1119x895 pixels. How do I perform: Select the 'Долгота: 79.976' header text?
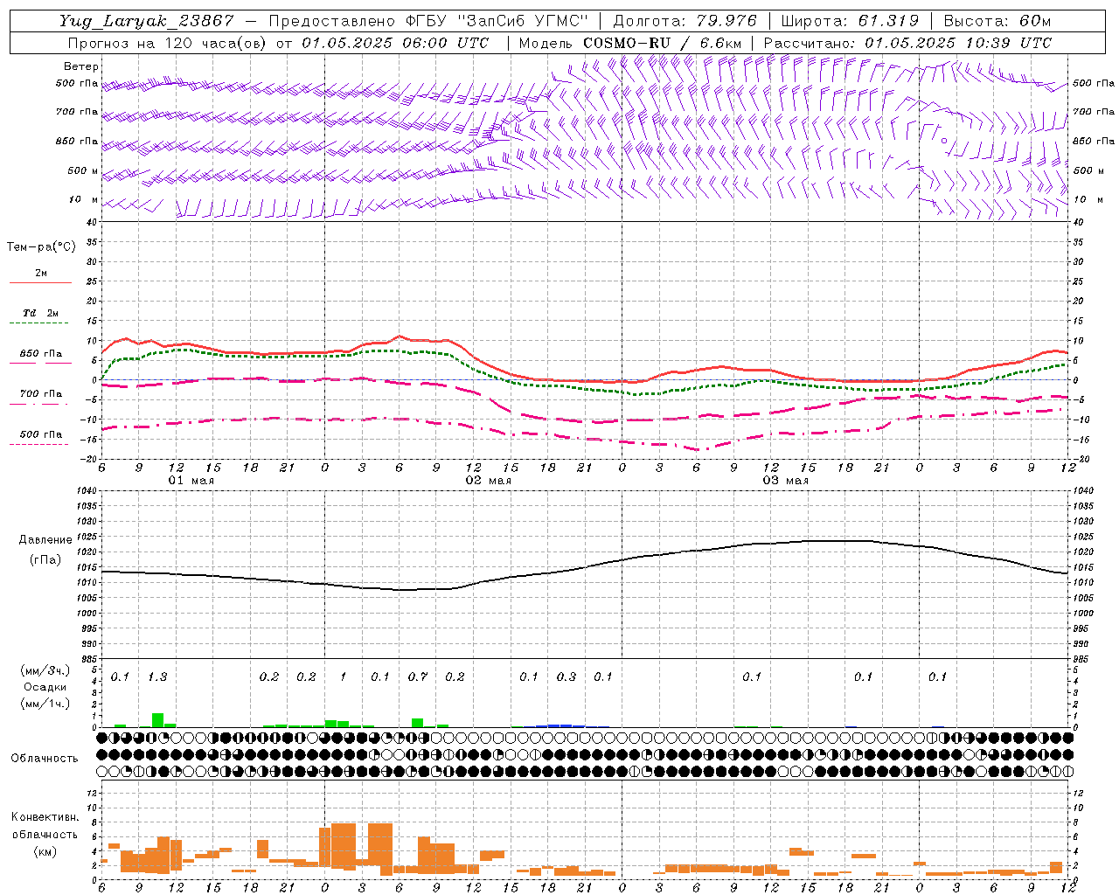pos(686,21)
